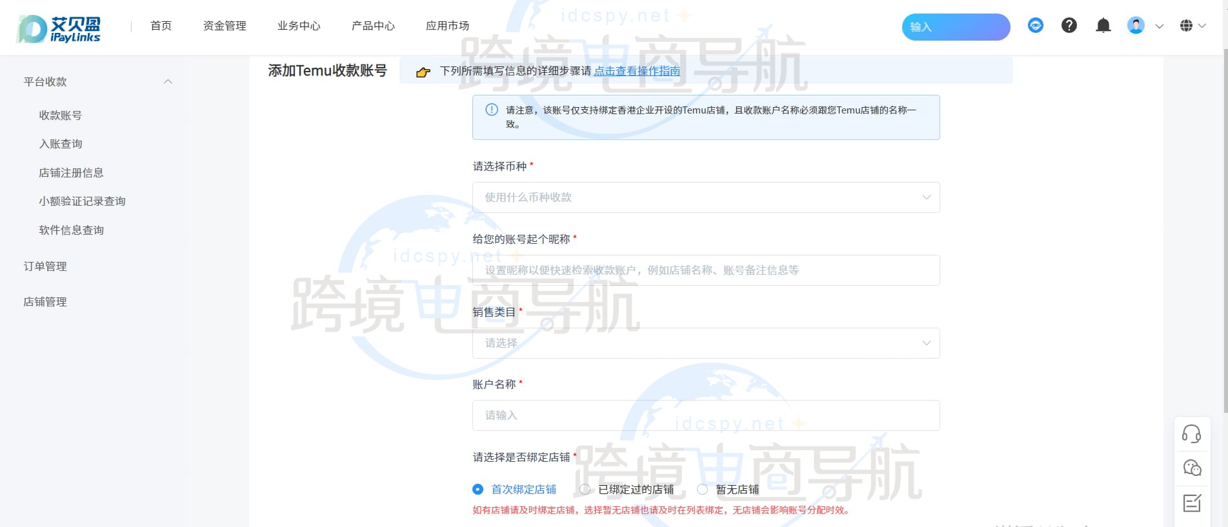Open the notification bell
The height and width of the screenshot is (527, 1228).
click(x=1103, y=26)
